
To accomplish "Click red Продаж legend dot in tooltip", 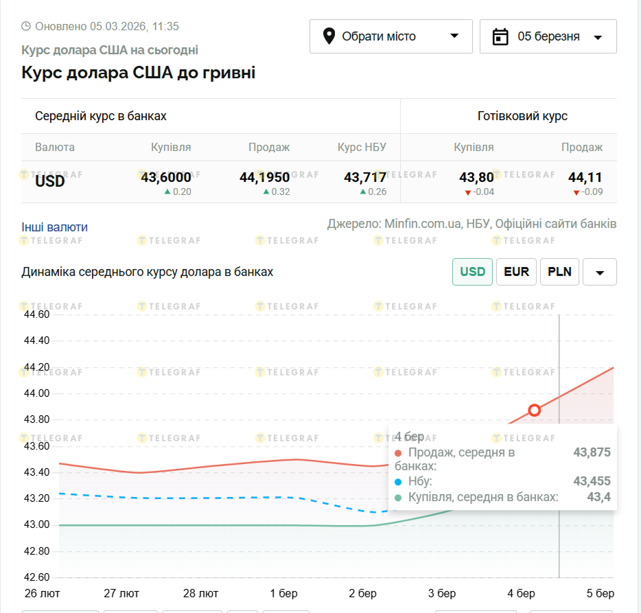I will click(x=399, y=453).
